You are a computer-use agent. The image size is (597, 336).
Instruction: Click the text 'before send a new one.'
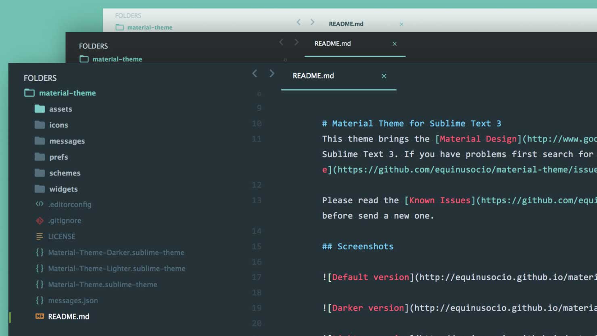[378, 216]
